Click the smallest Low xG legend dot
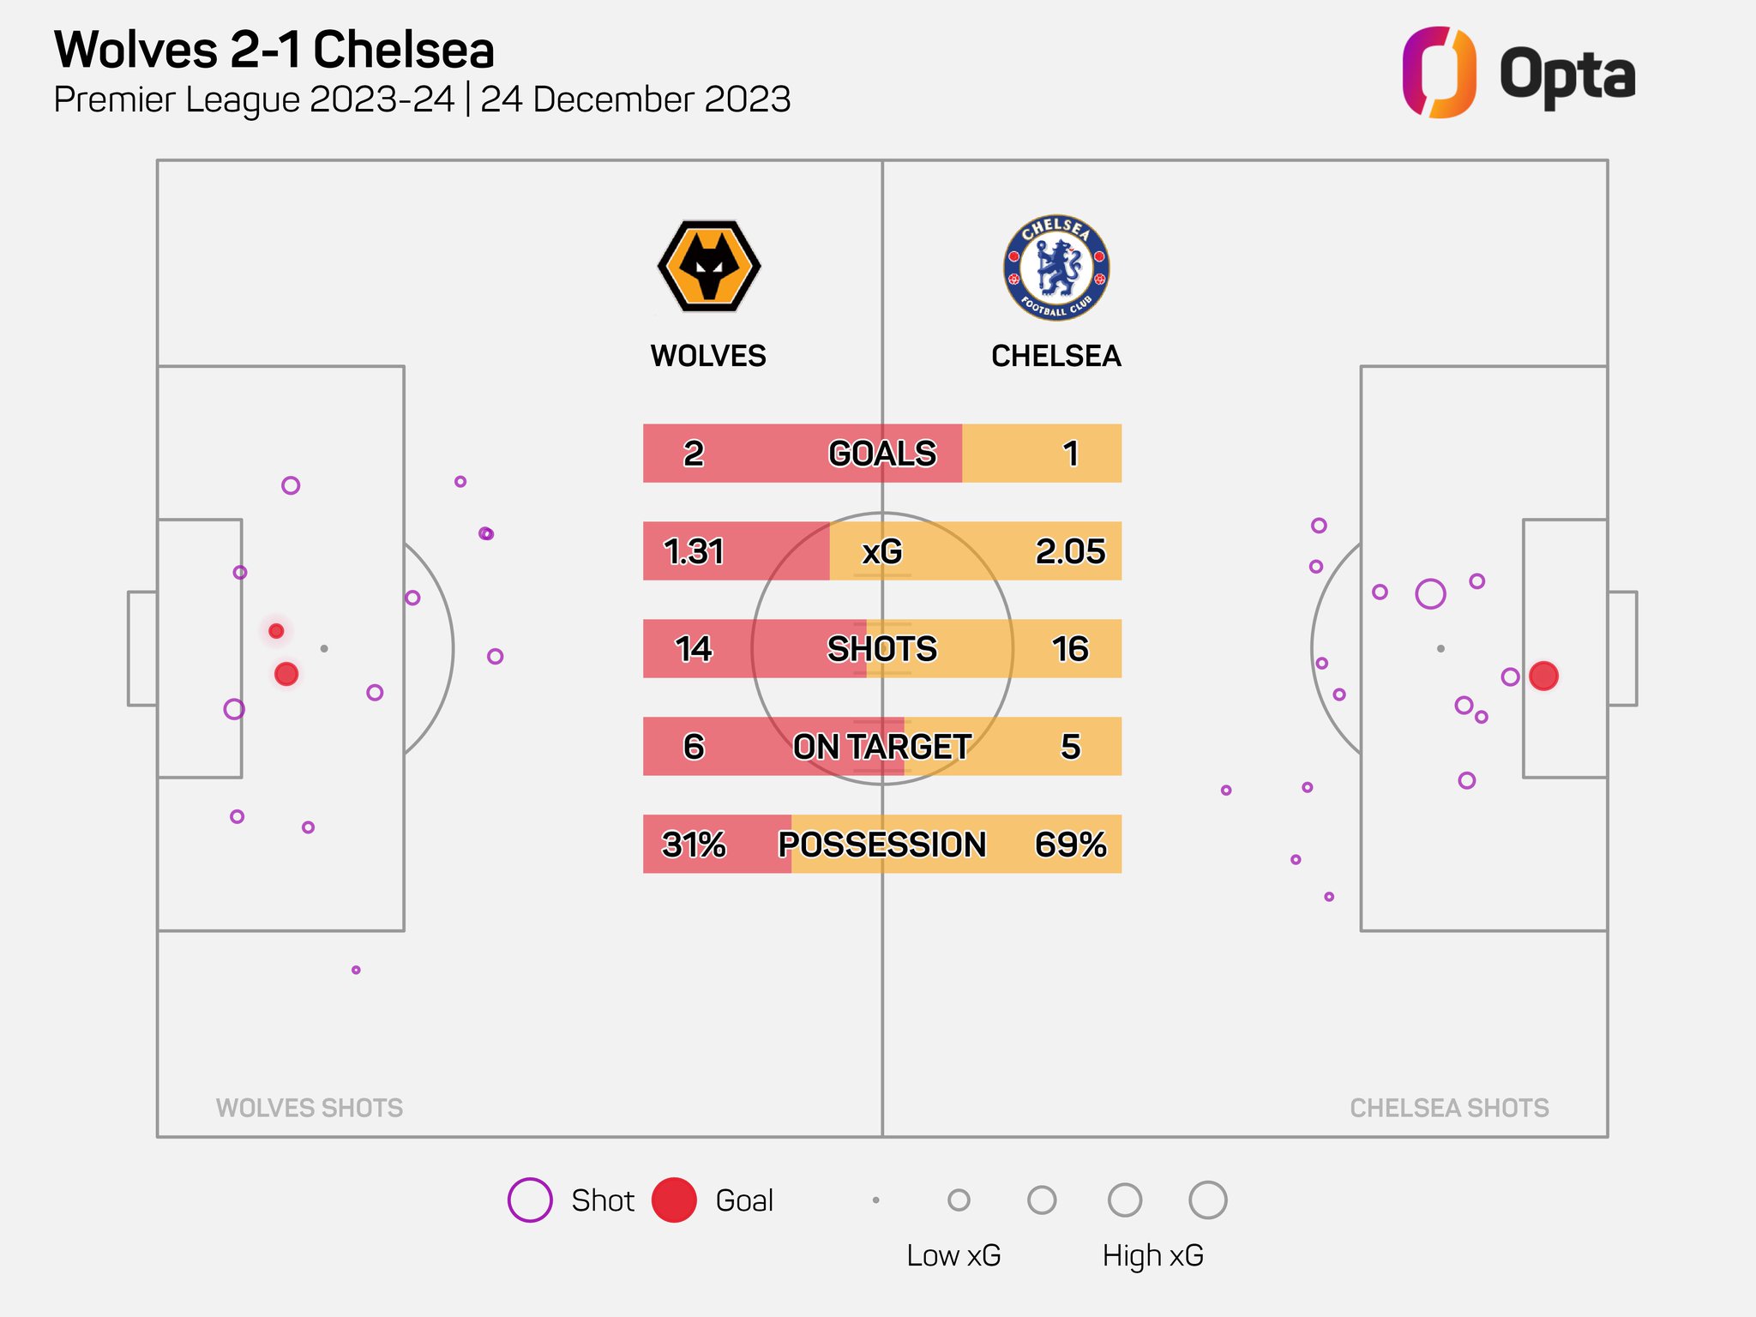This screenshot has width=1756, height=1317. tap(875, 1200)
